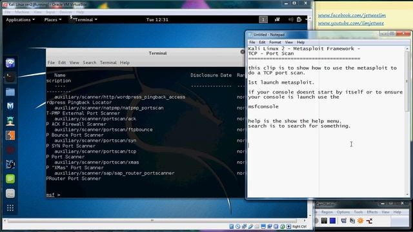
Task: Open Iceweasel browser from Kali dock
Action: (10, 63)
